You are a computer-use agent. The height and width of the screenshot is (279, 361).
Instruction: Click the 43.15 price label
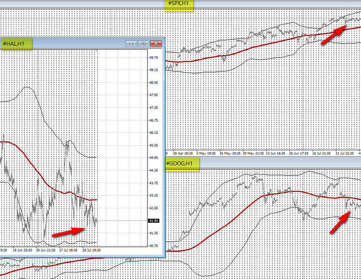pos(154,195)
